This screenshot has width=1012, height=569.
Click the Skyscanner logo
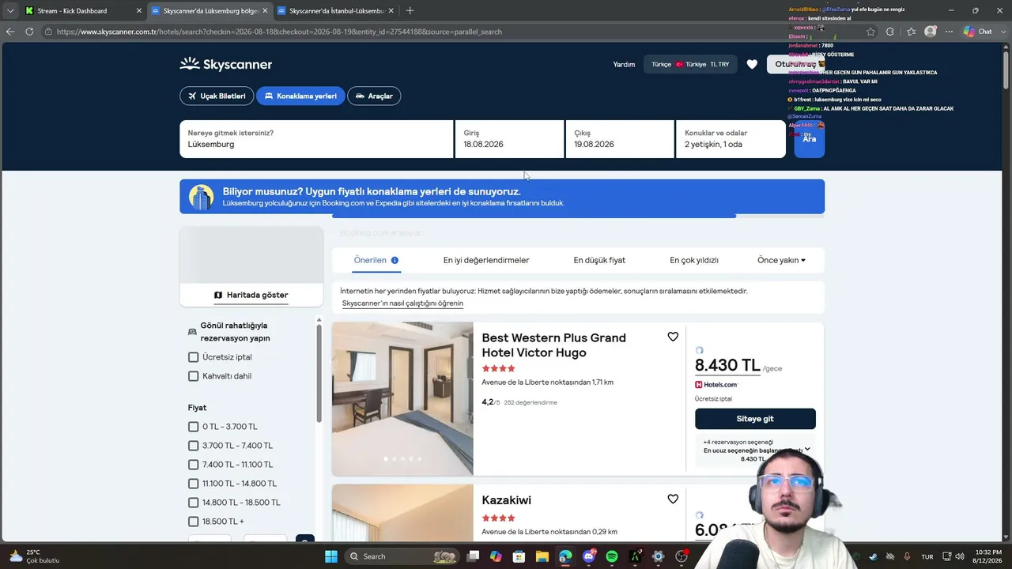pyautogui.click(x=226, y=64)
